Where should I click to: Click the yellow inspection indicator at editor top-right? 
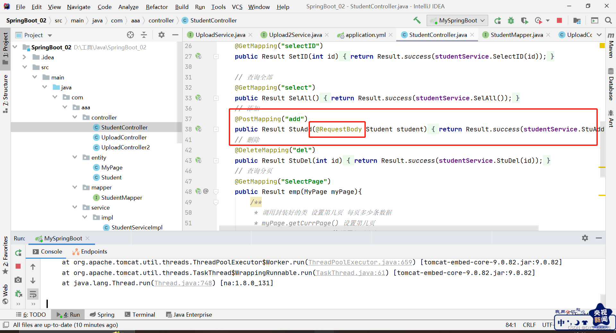[602, 46]
